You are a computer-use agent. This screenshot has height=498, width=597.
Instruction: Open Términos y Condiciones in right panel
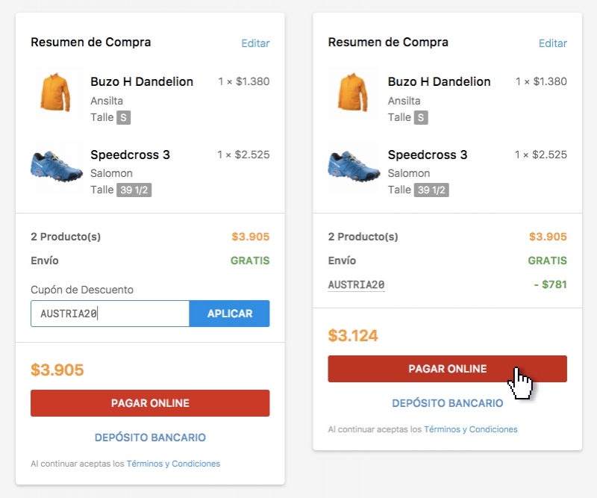(470, 429)
